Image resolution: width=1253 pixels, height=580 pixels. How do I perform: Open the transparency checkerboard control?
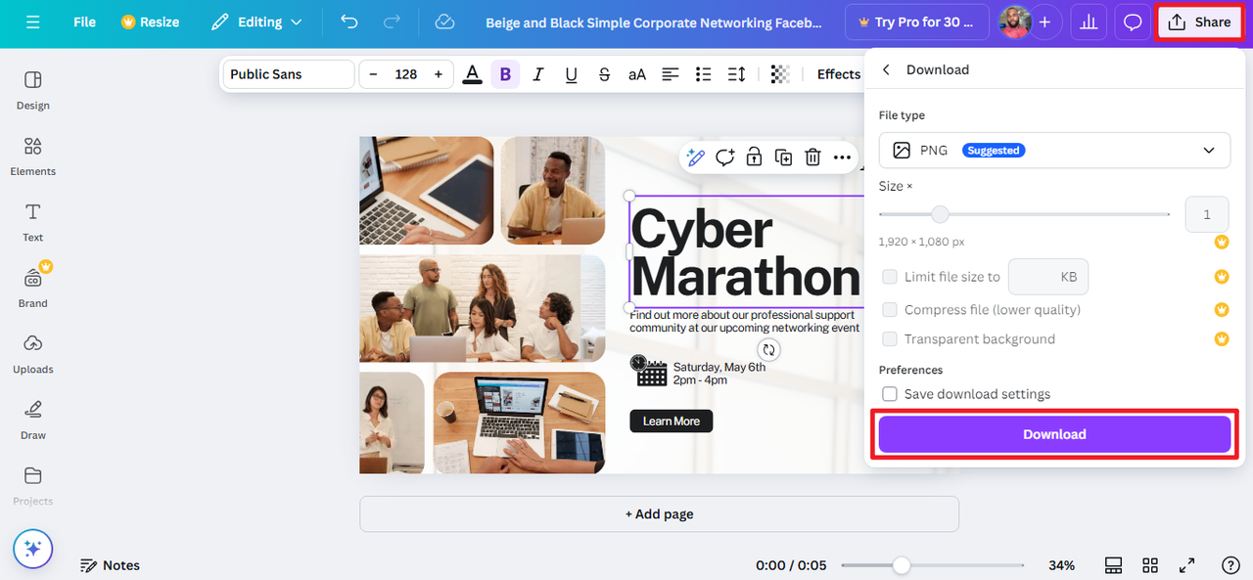click(780, 74)
